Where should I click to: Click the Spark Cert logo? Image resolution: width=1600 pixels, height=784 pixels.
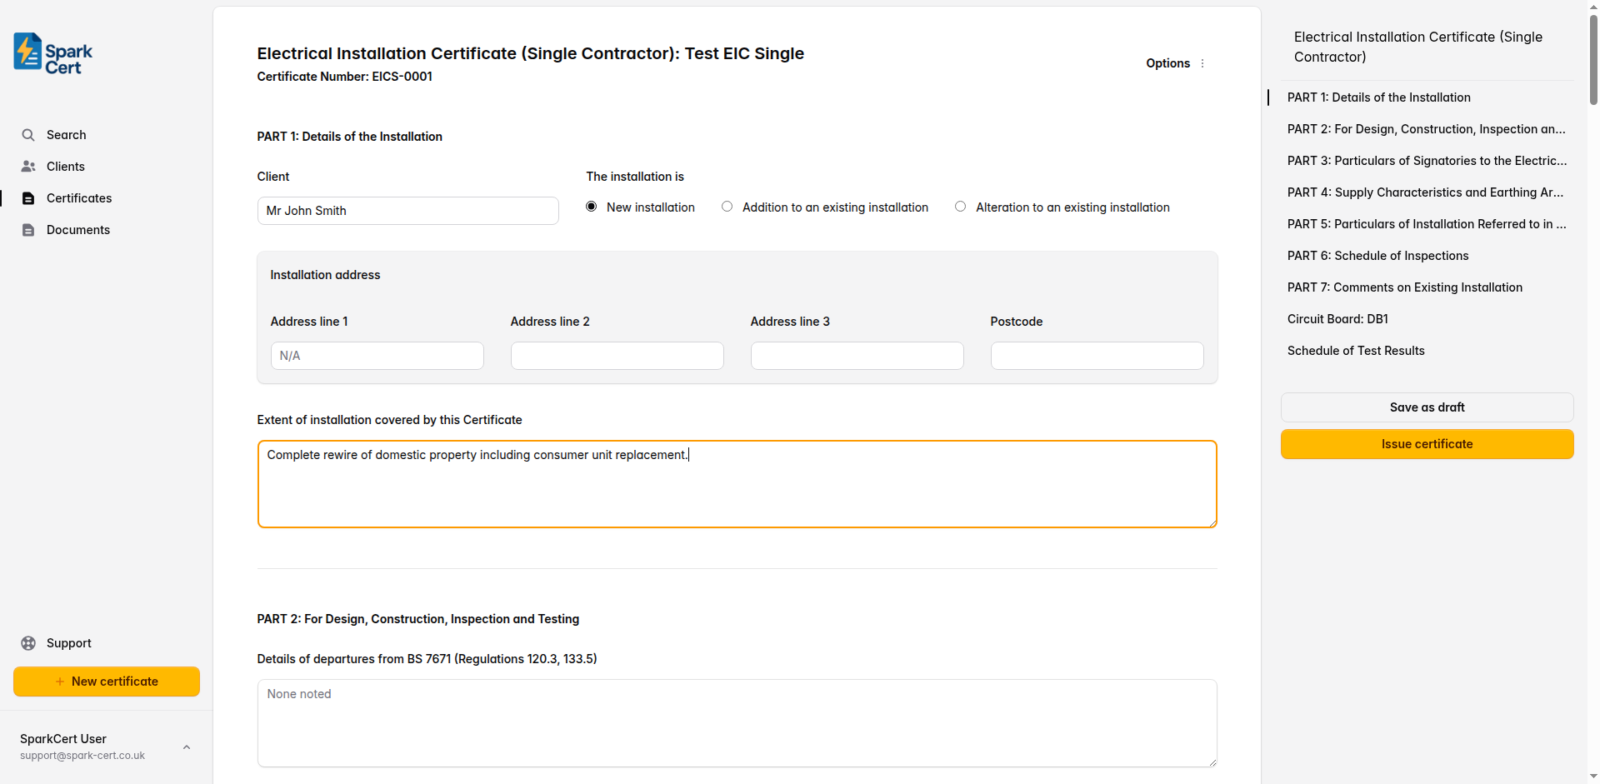coord(52,52)
